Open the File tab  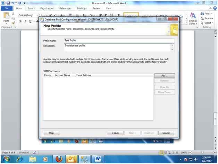[7, 8]
